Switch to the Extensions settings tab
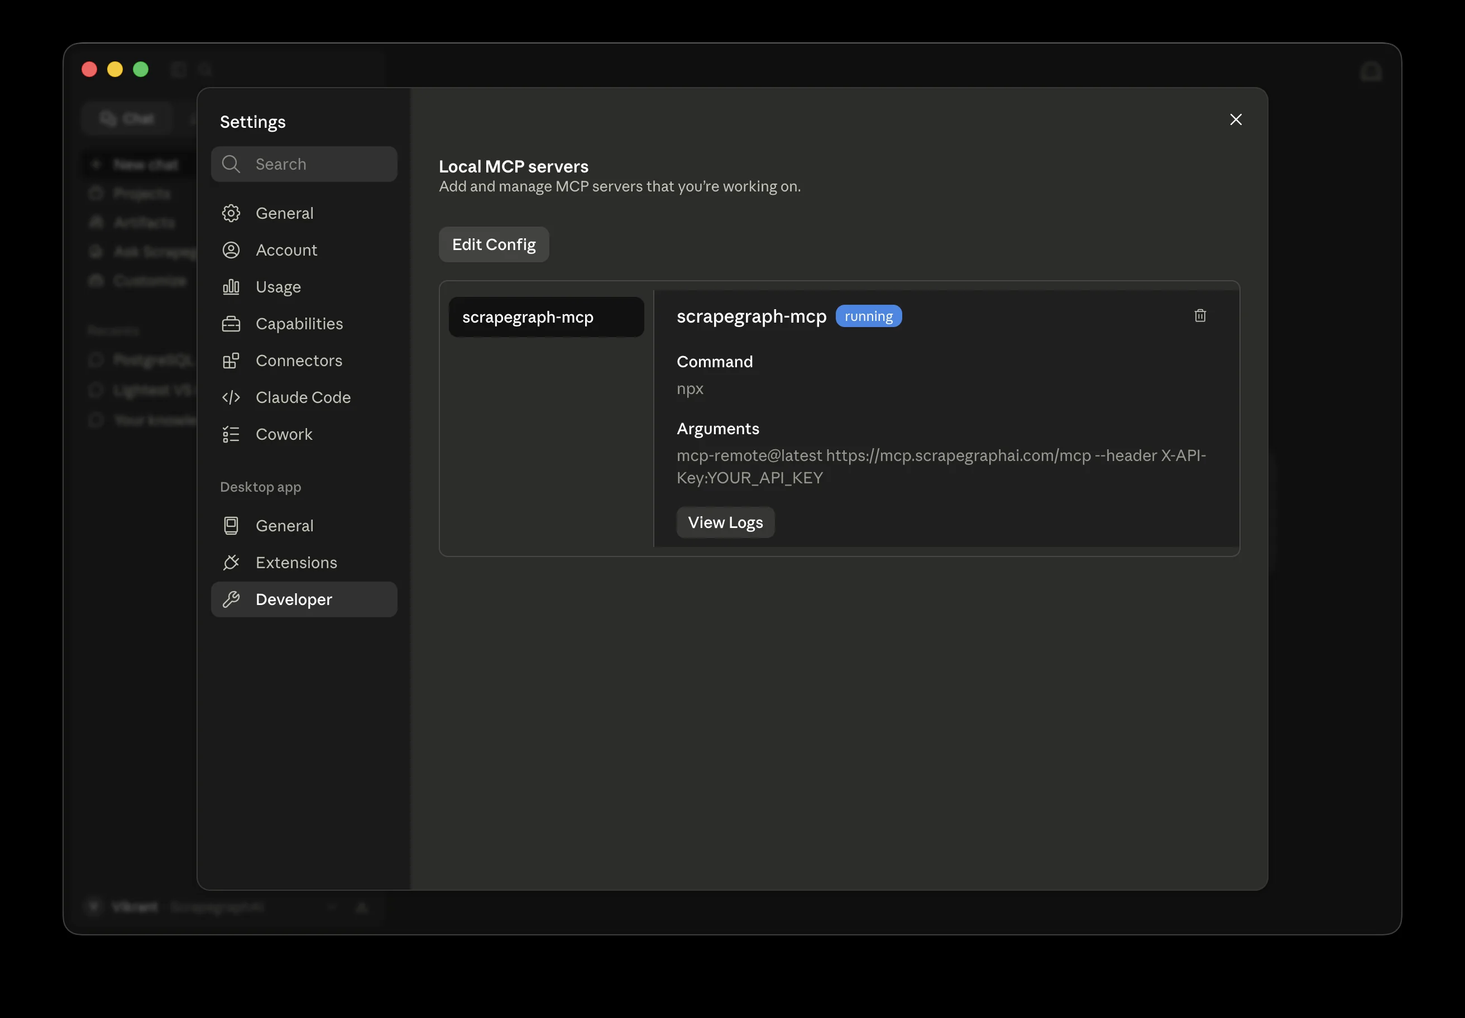 (304, 563)
